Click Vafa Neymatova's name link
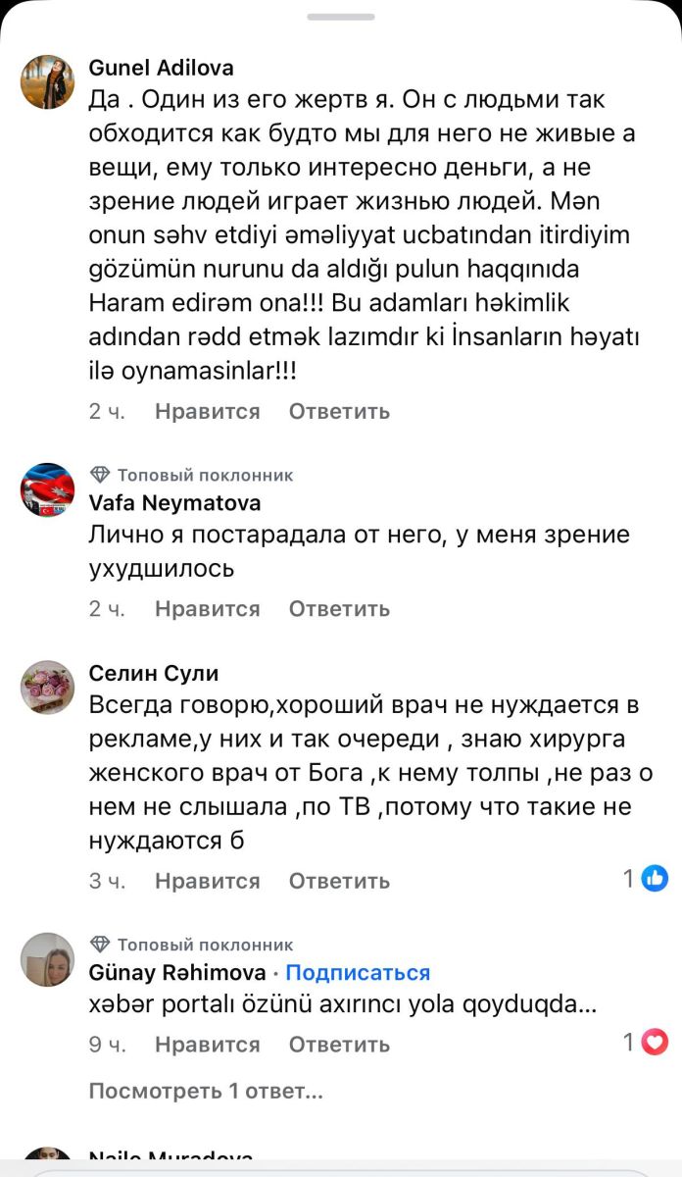Image resolution: width=682 pixels, height=1177 pixels. [x=174, y=503]
